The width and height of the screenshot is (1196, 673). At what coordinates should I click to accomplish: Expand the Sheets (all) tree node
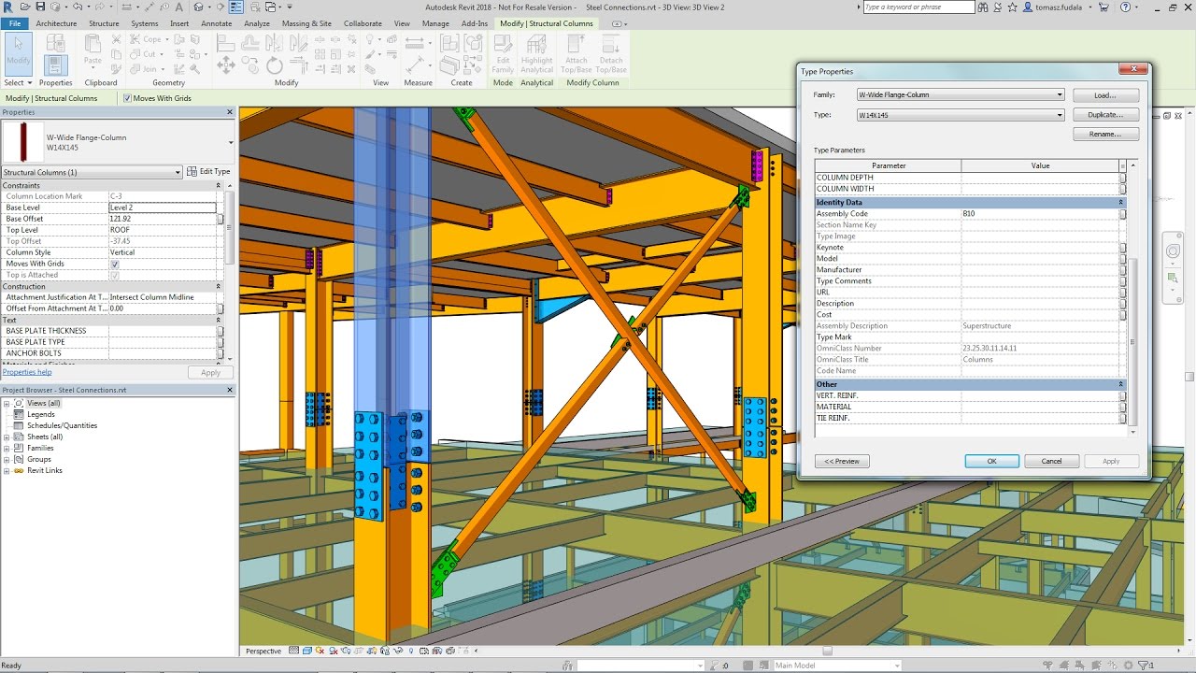7,437
